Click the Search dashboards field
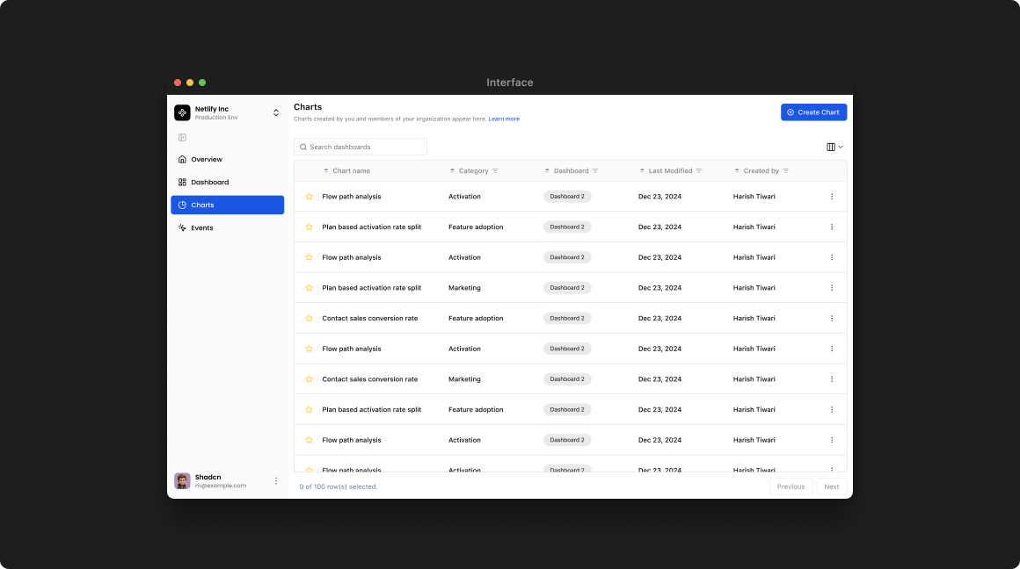 361,148
